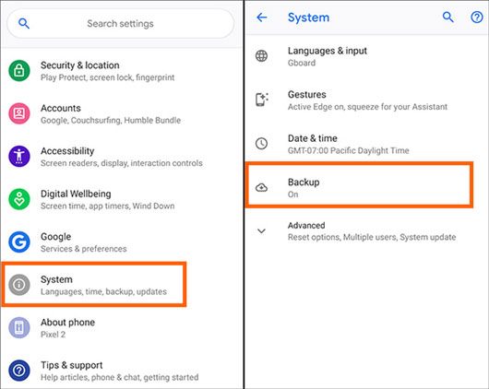The width and height of the screenshot is (489, 389).
Task: Expand the Advanced section chevron
Action: point(261,231)
